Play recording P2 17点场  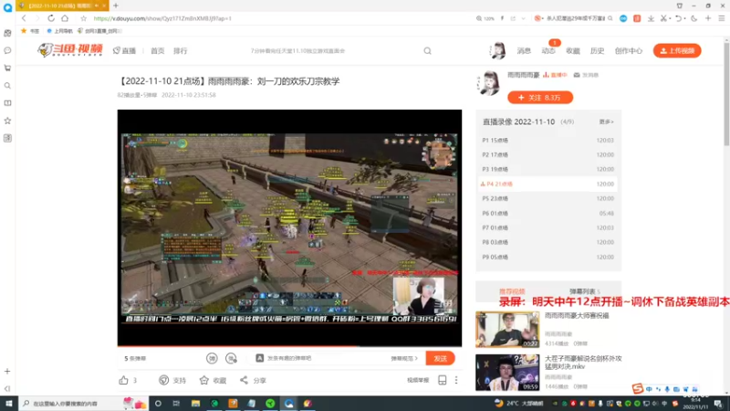coord(548,154)
